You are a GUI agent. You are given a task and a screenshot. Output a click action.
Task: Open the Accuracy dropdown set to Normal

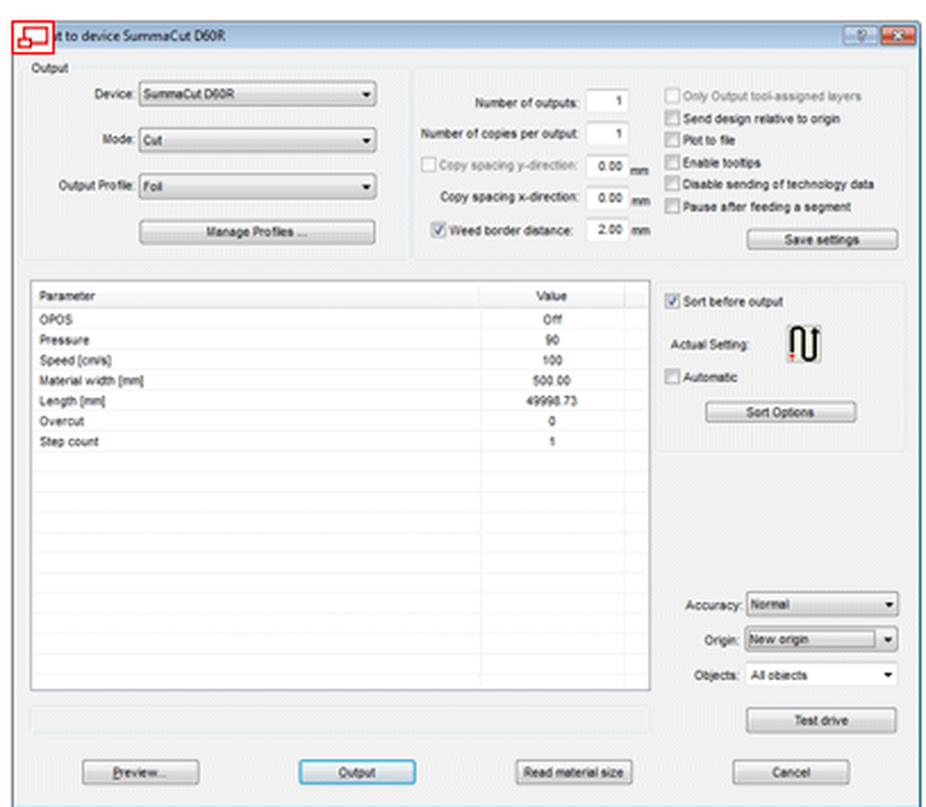[822, 604]
